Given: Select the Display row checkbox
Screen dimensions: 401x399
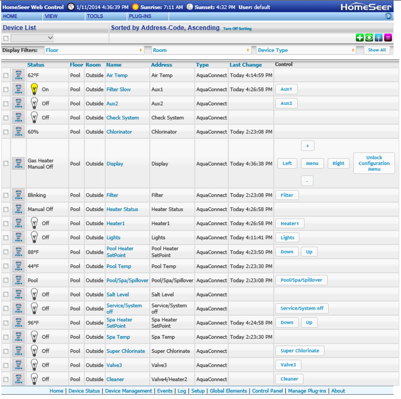Looking at the screenshot, I should [x=6, y=164].
